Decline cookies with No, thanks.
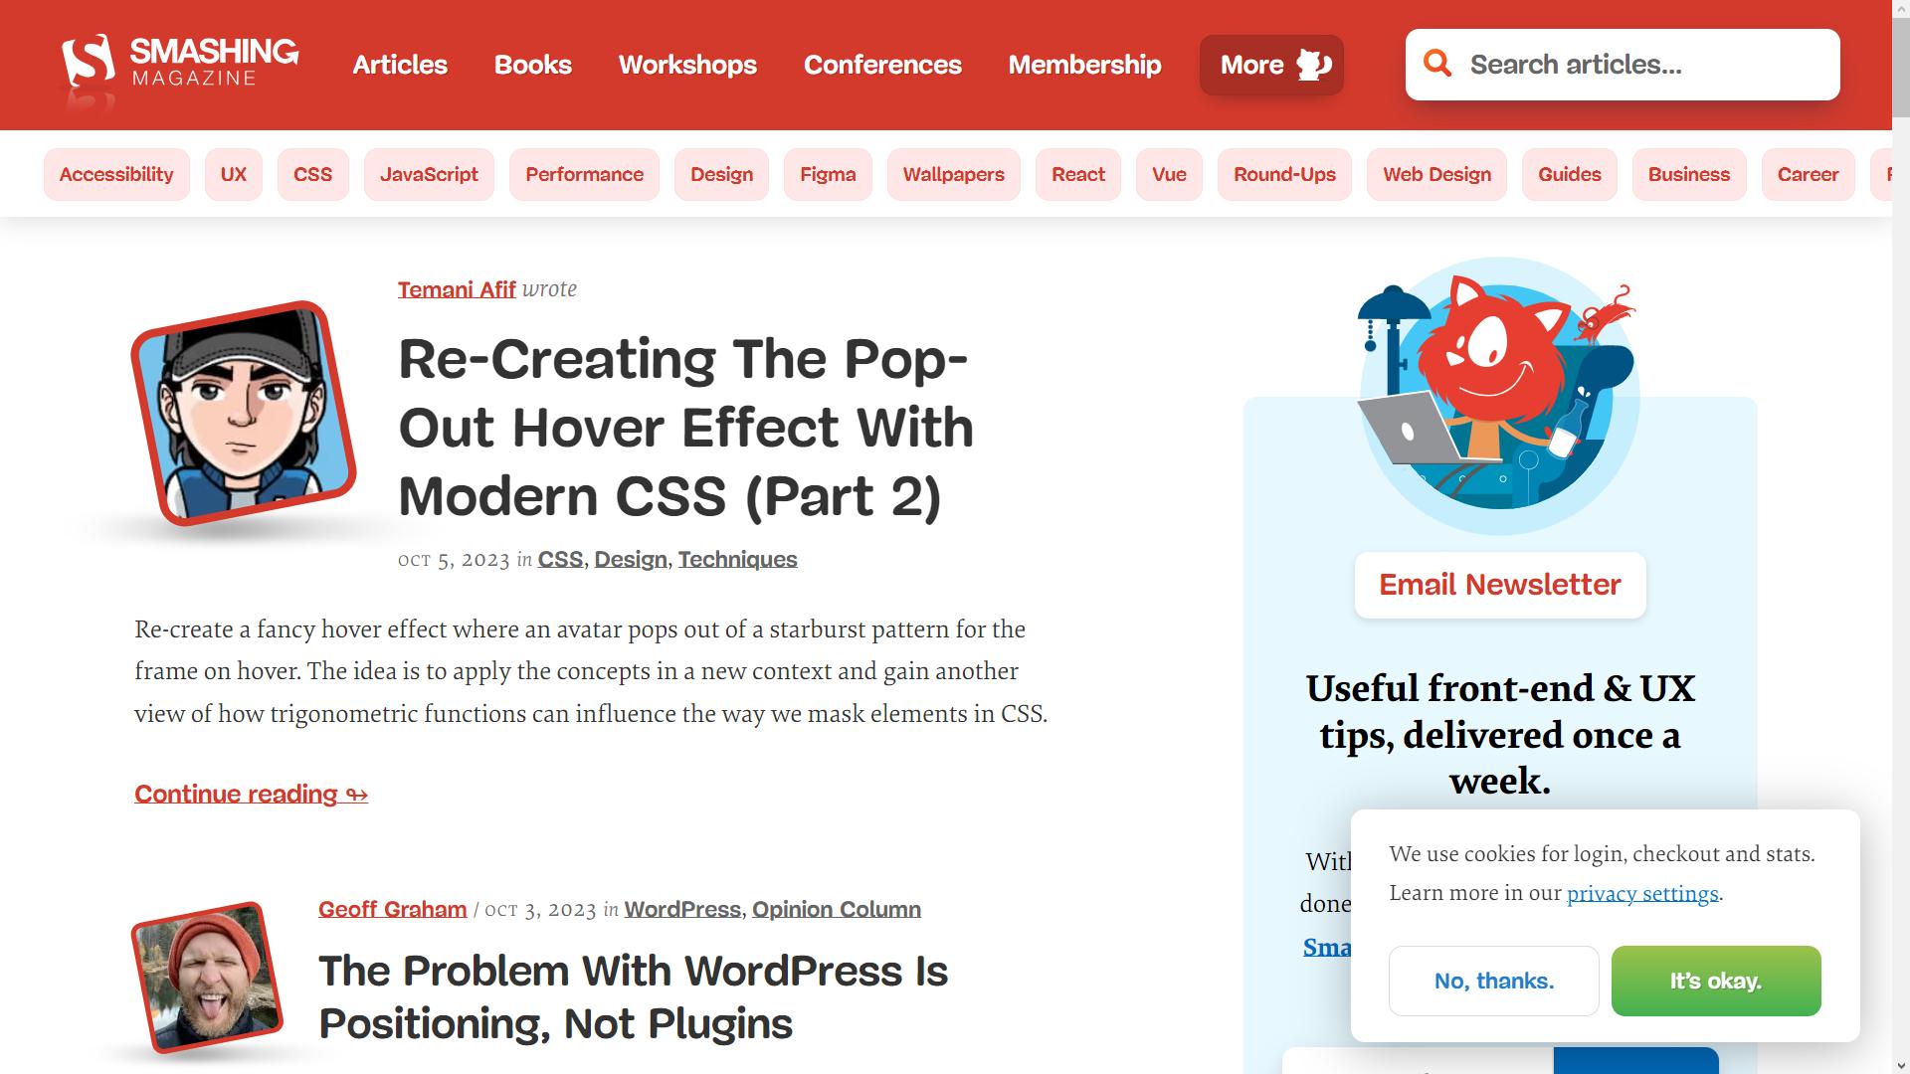1910x1074 pixels. coord(1494,981)
